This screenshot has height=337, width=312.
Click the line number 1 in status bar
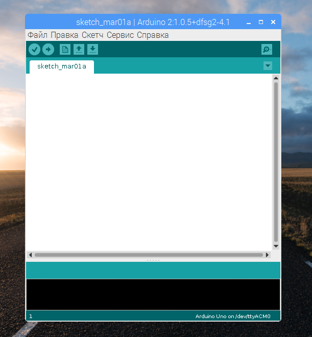(31, 317)
